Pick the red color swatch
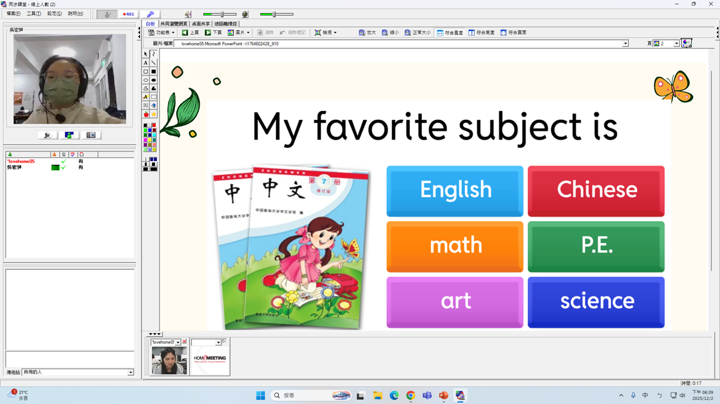The image size is (720, 404). tap(154, 125)
